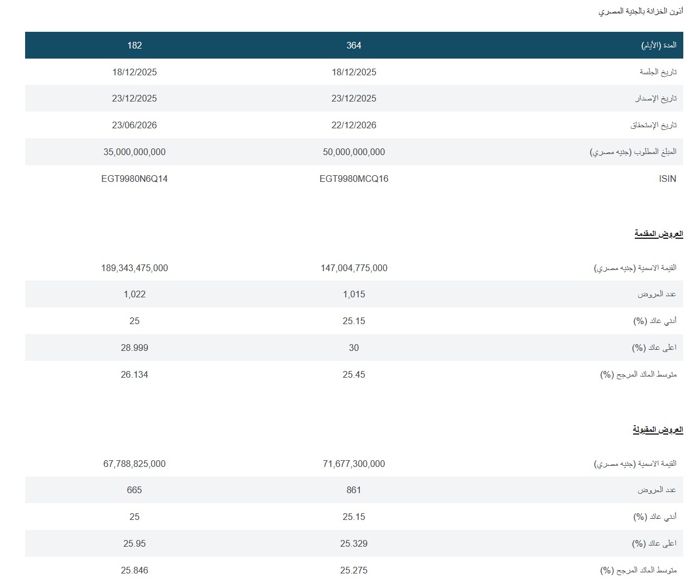Click the highest yield value 28.999
This screenshot has width=695, height=588.
coord(134,348)
